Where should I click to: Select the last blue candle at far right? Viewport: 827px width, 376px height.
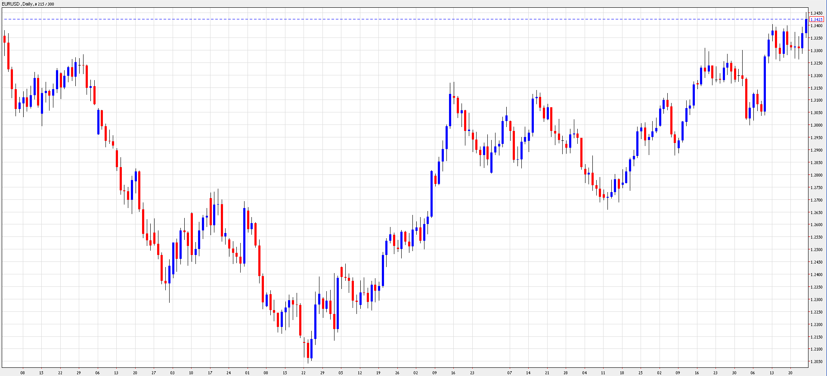[x=806, y=26]
